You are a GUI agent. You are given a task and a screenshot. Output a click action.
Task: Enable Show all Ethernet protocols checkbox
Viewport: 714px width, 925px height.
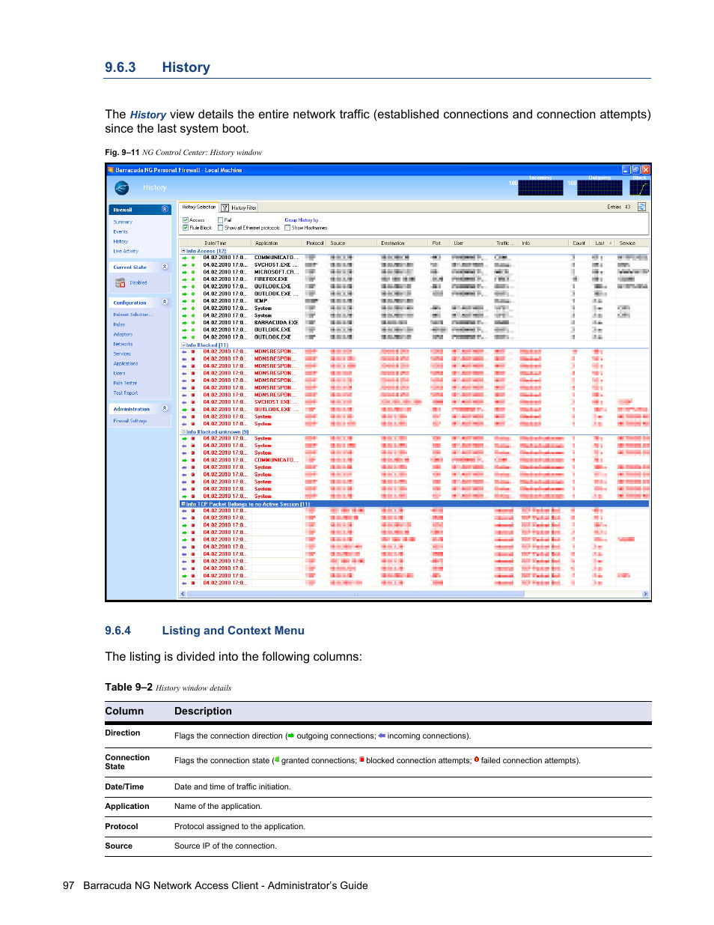coord(221,228)
